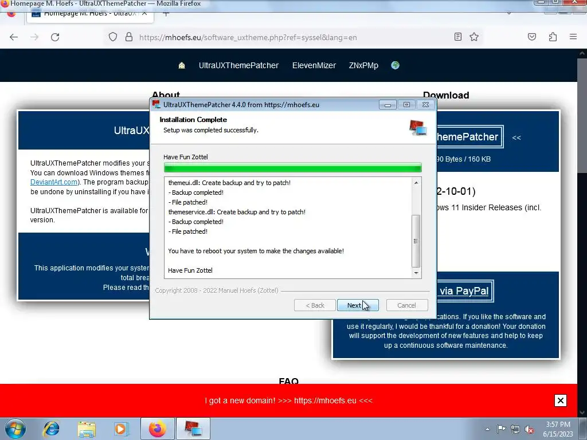Click the Next button in installer
This screenshot has height=440, width=587.
pos(358,305)
